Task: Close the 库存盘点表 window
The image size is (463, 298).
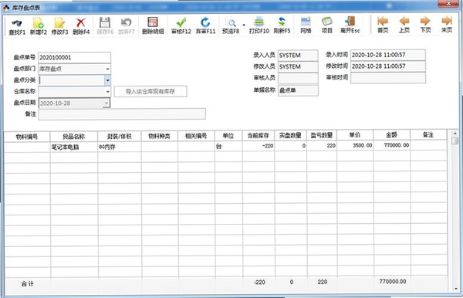Action: pyautogui.click(x=448, y=4)
